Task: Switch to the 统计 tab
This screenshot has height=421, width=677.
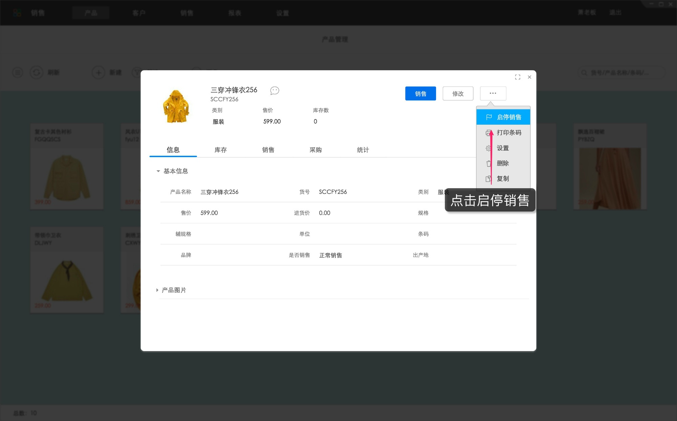Action: (x=363, y=150)
